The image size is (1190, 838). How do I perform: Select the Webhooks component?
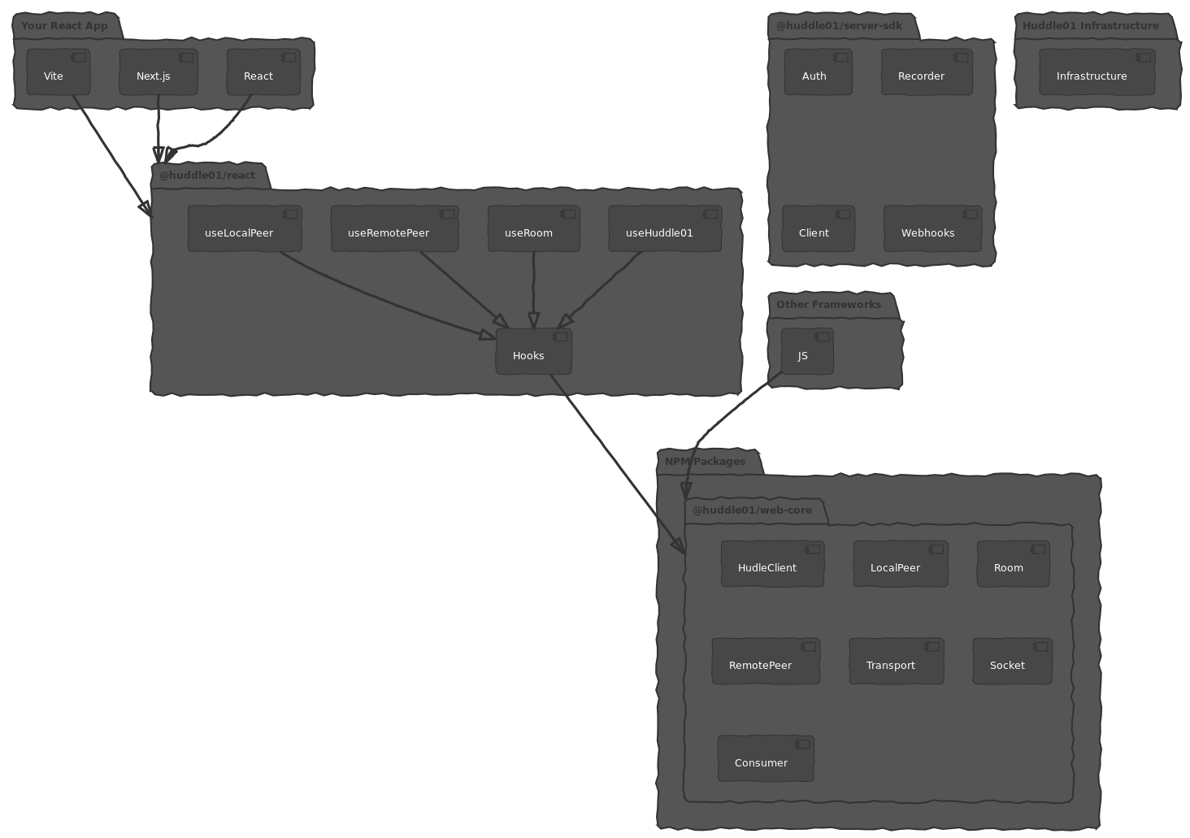(x=933, y=228)
